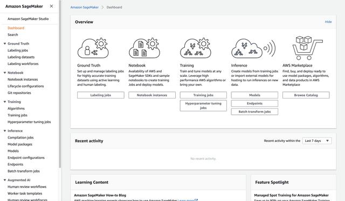Image resolution: width=345 pixels, height=201 pixels.
Task: Collapse the Inference sidebar section
Action: click(5, 131)
